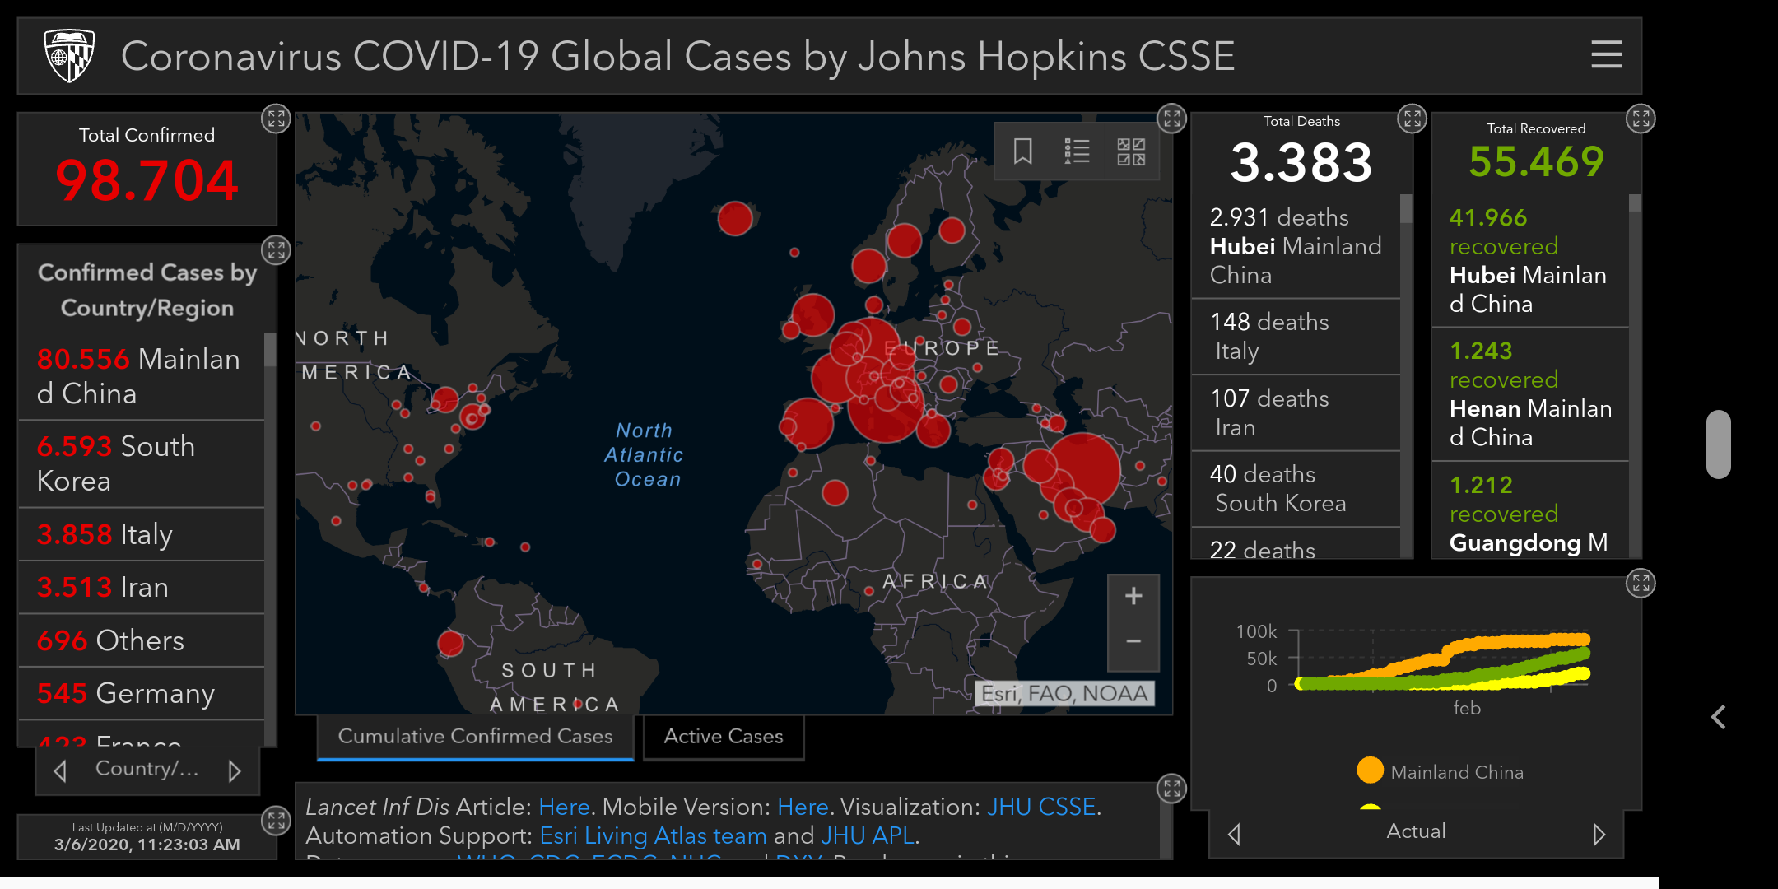1778x889 pixels.
Task: Click the Total Deaths 3.383 figure
Action: click(x=1301, y=162)
